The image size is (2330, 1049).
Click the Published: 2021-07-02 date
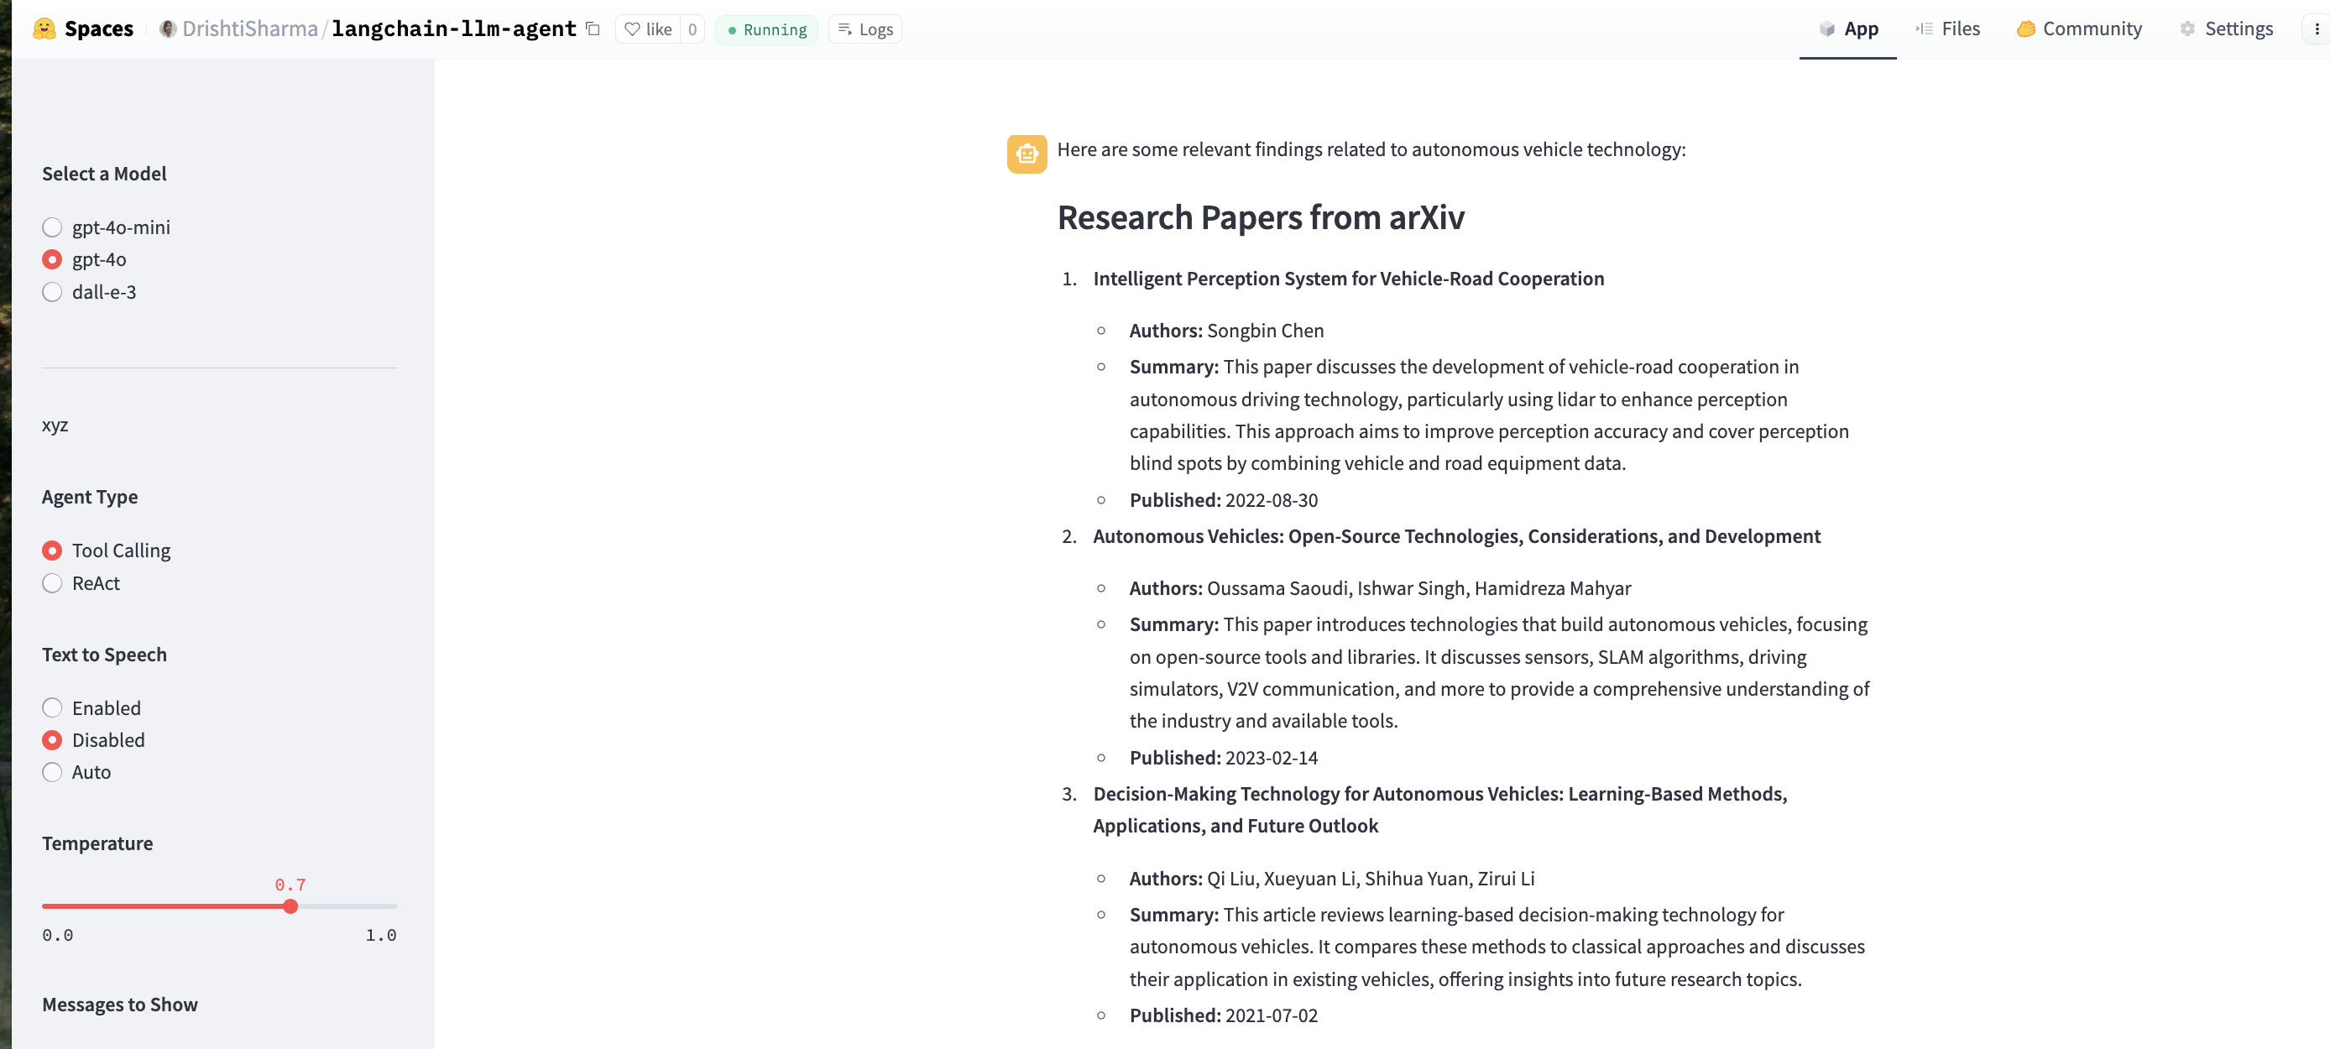click(1223, 1015)
